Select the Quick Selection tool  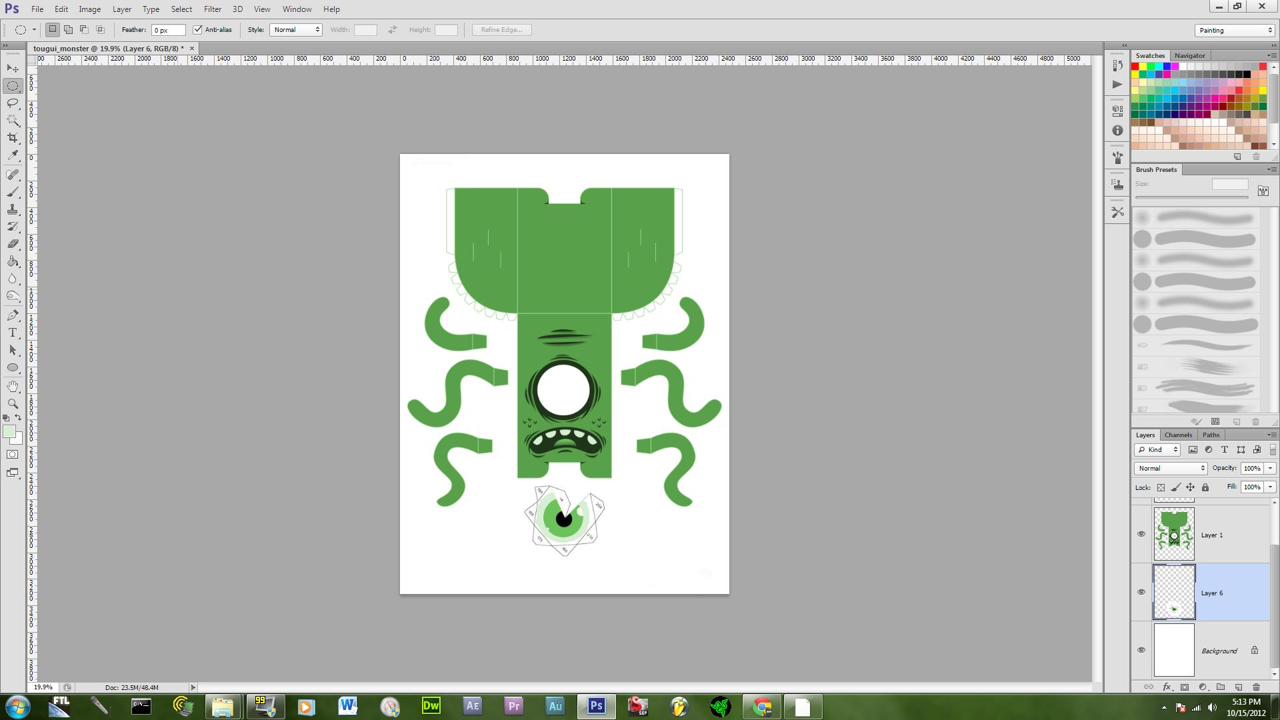[13, 121]
